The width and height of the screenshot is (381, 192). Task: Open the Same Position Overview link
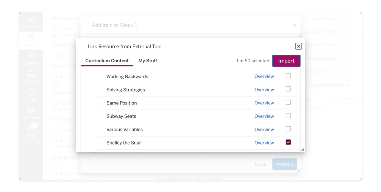click(x=264, y=103)
